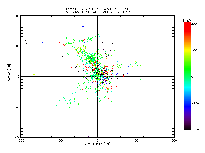Click the E-W axis tick label "100"
The height and width of the screenshot is (153, 205).
[136, 141]
